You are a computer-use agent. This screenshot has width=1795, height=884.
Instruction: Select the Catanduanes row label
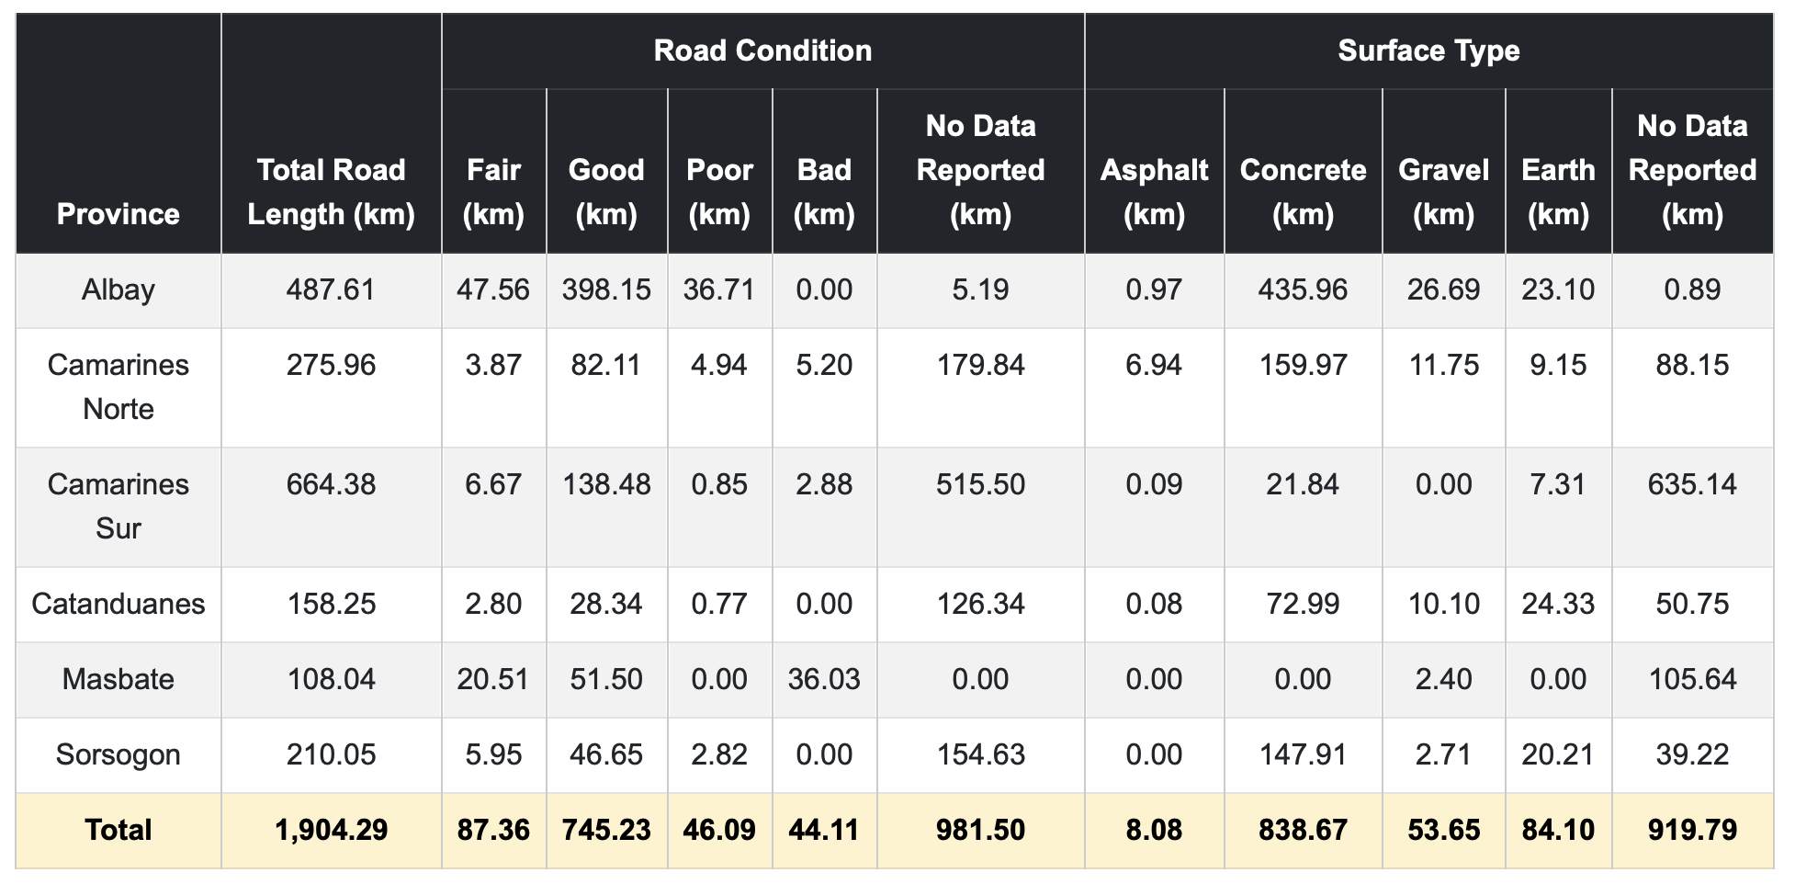[x=119, y=604]
